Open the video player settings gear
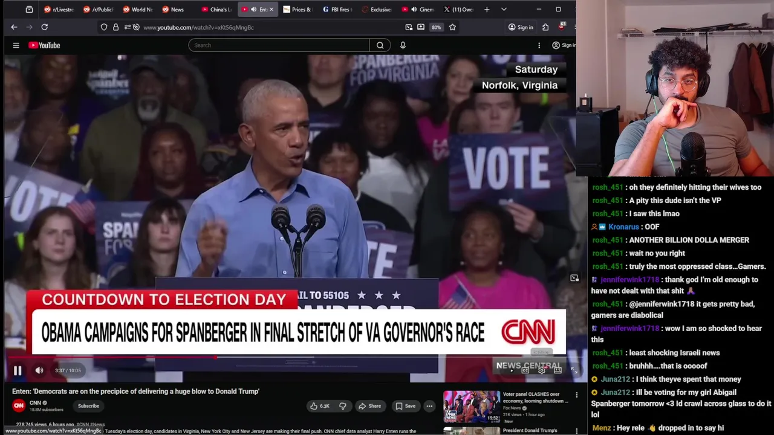The height and width of the screenshot is (435, 774). [x=541, y=370]
